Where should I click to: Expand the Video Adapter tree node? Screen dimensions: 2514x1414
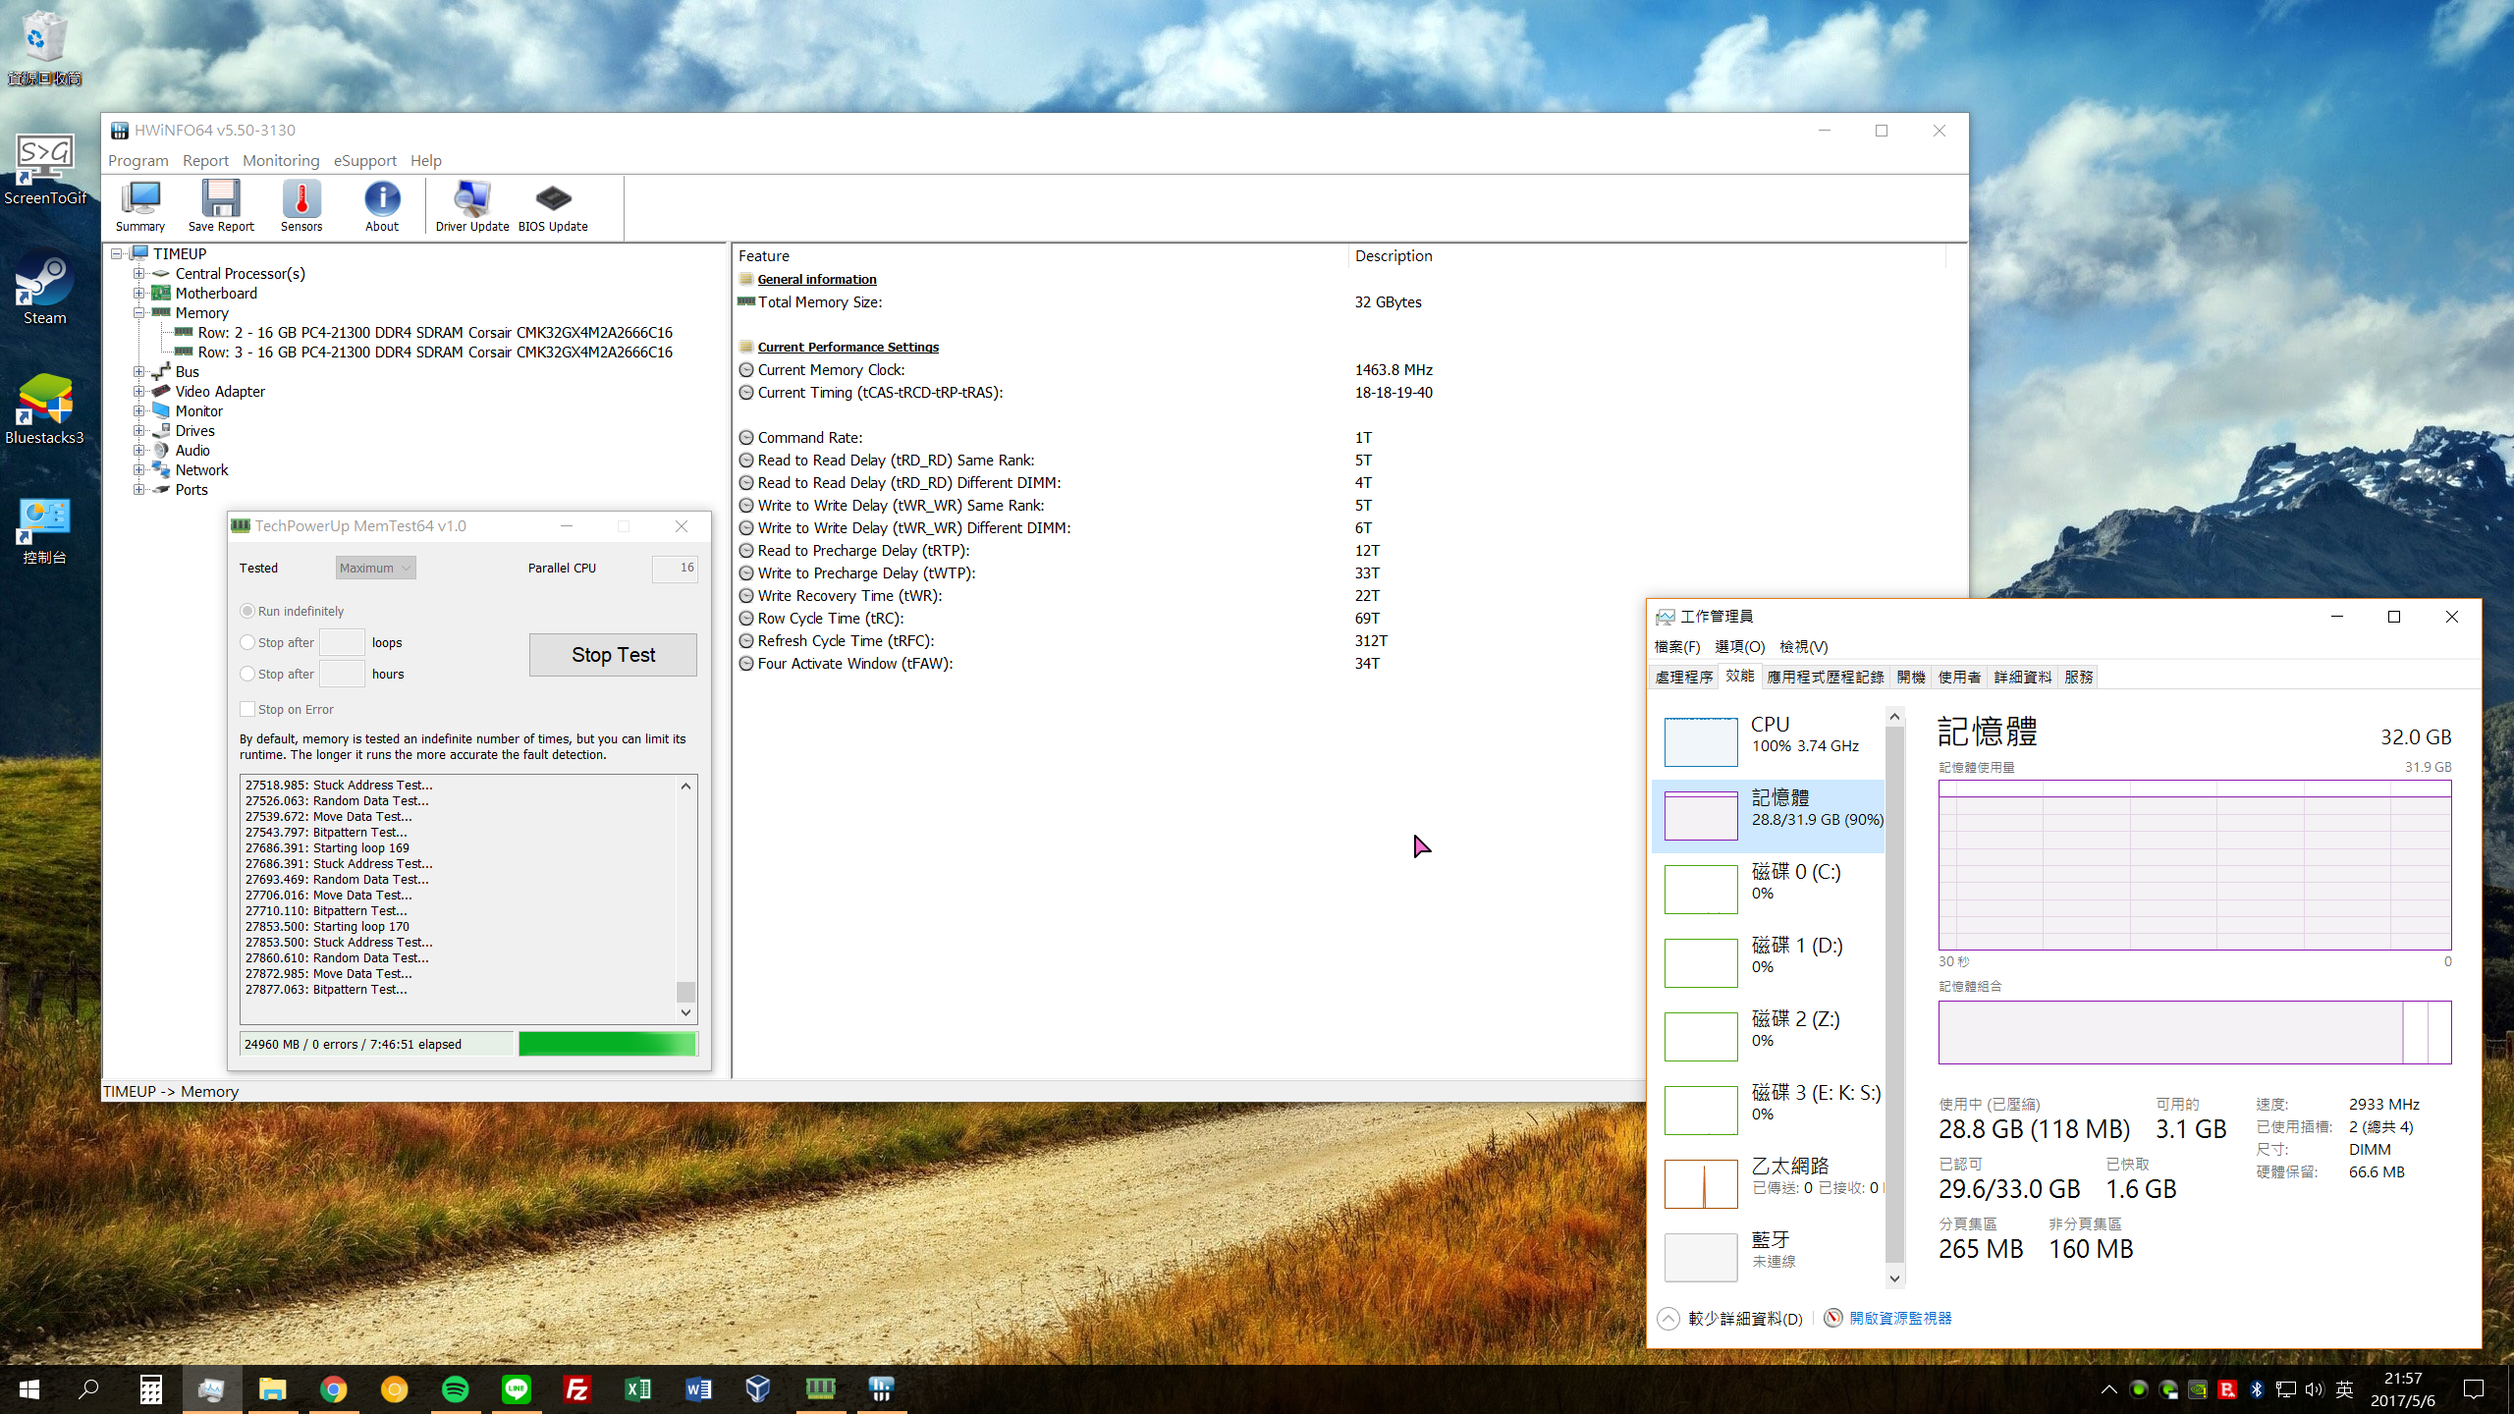(x=139, y=391)
